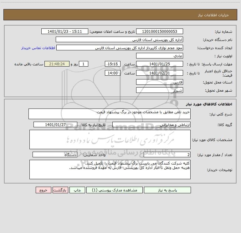Click requester field مجد عجم نوازی کارپرداز
The height and width of the screenshot is (233, 241).
point(120,48)
